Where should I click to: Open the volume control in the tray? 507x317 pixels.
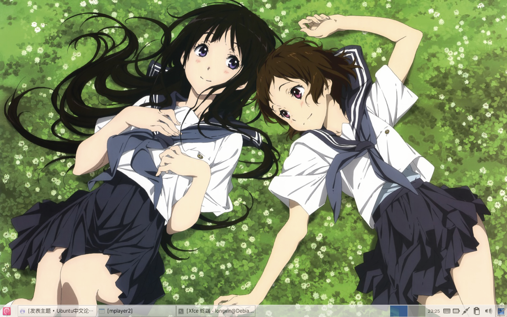tap(488, 311)
